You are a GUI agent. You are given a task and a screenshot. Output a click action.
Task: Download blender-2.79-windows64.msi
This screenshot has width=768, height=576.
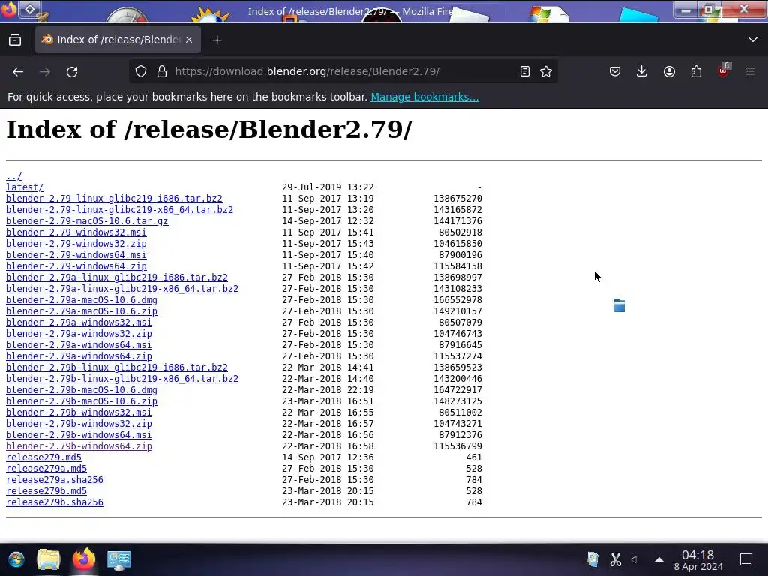(x=76, y=255)
